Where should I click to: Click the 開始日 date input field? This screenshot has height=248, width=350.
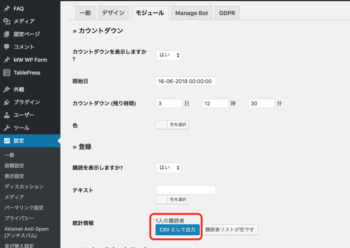[x=186, y=81]
